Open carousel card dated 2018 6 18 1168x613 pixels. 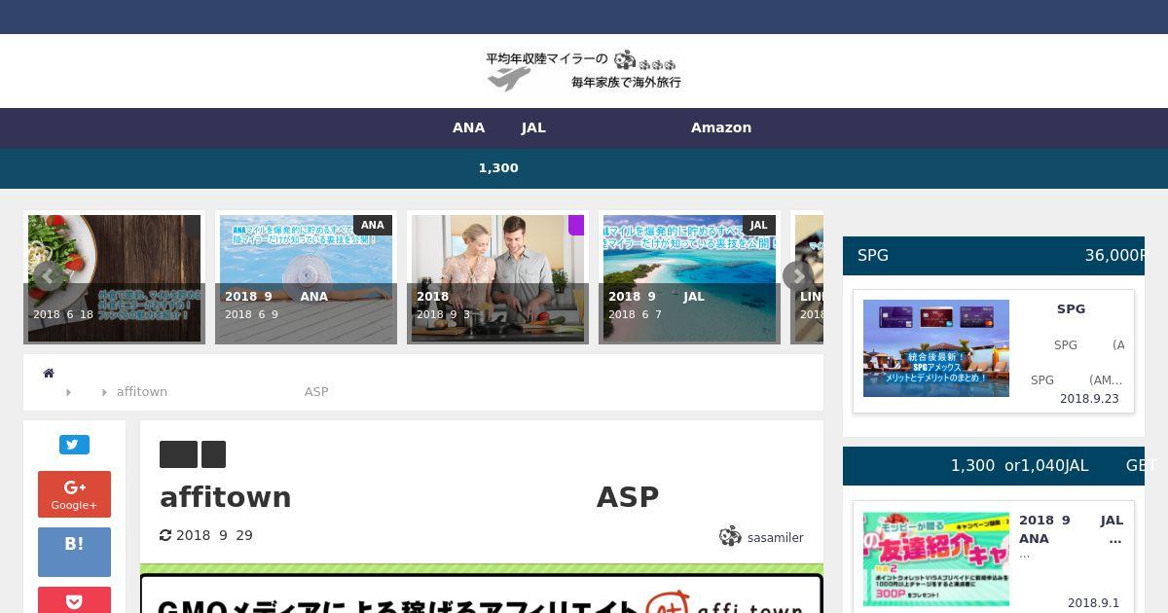coord(114,278)
